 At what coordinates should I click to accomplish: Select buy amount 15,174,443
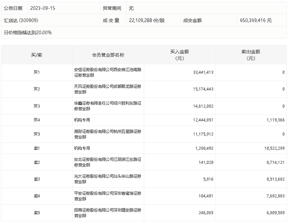(x=203, y=89)
